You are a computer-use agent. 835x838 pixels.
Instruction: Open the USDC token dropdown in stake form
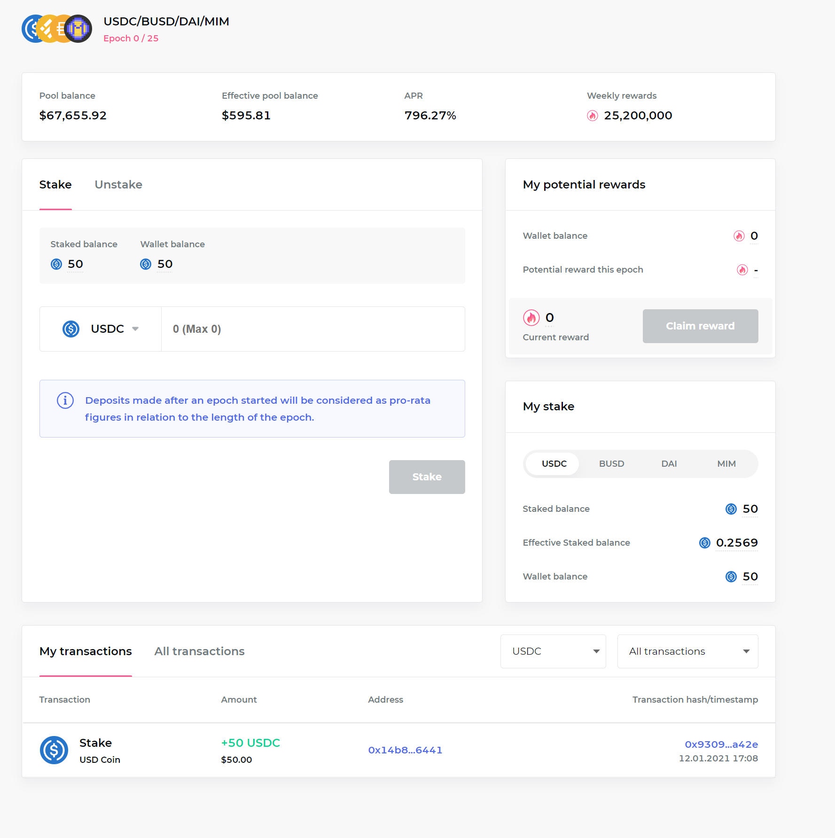pyautogui.click(x=101, y=329)
